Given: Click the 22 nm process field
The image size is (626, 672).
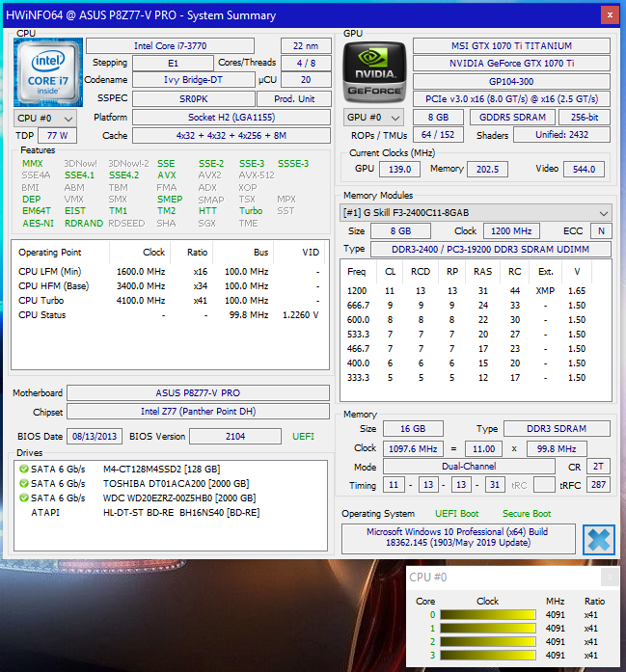Looking at the screenshot, I should pos(306,46).
